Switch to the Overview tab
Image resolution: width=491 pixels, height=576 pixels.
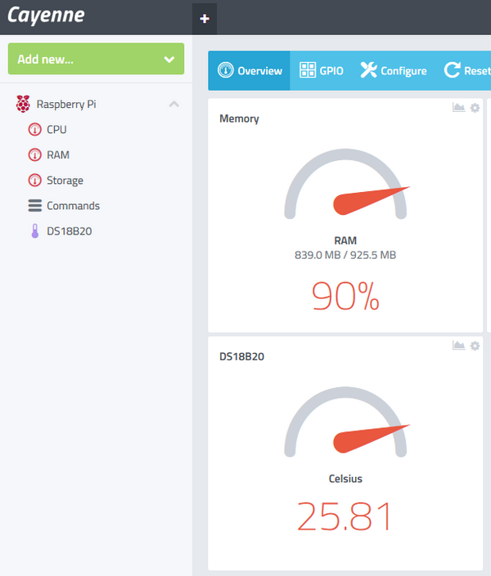click(x=249, y=70)
